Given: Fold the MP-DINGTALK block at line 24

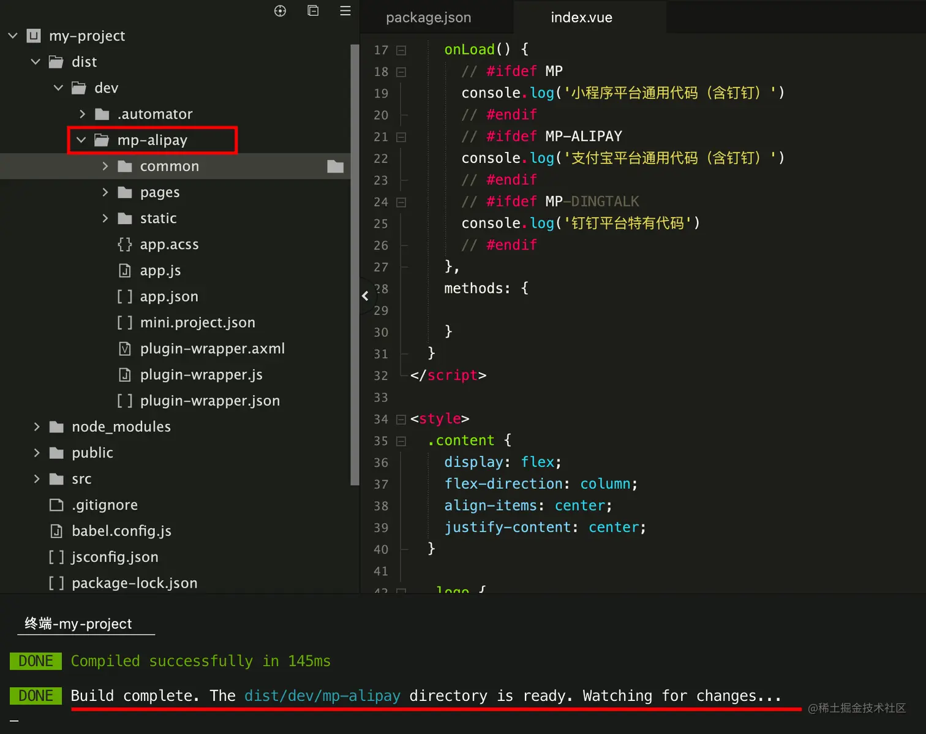Looking at the screenshot, I should pos(401,202).
